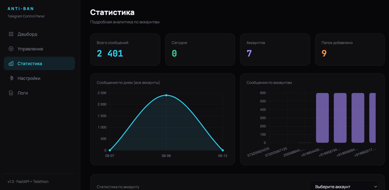
Task: Click the Статистика по аккаунту section title
Action: click(x=118, y=187)
